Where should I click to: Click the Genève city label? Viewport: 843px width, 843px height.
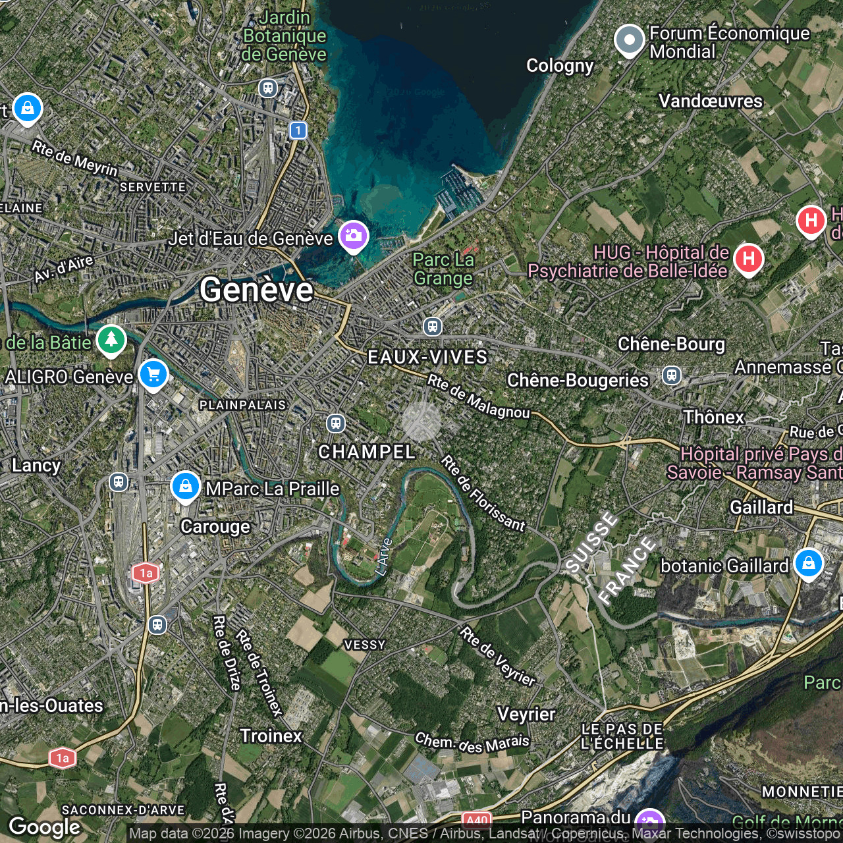256,290
